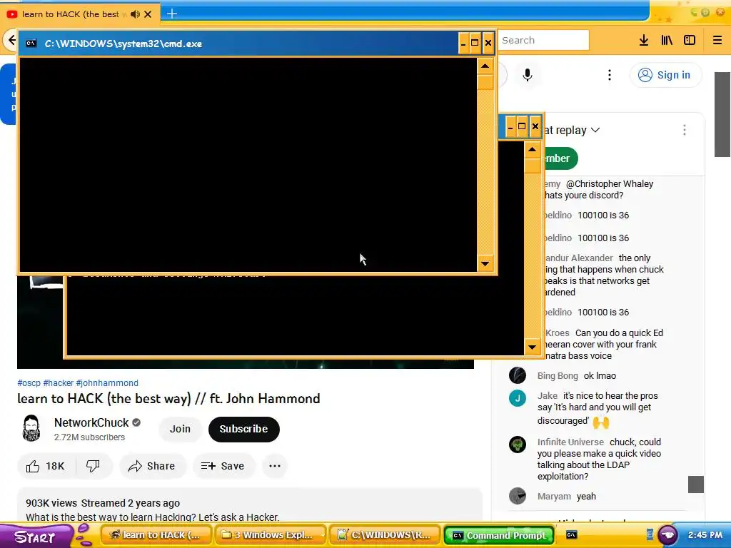Open a new browser tab

coord(171,14)
